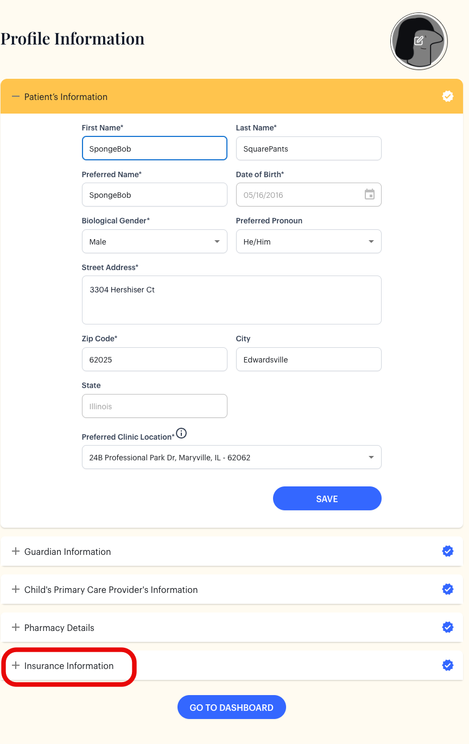
Task: Open the Biological Gender dropdown
Action: coord(154,241)
